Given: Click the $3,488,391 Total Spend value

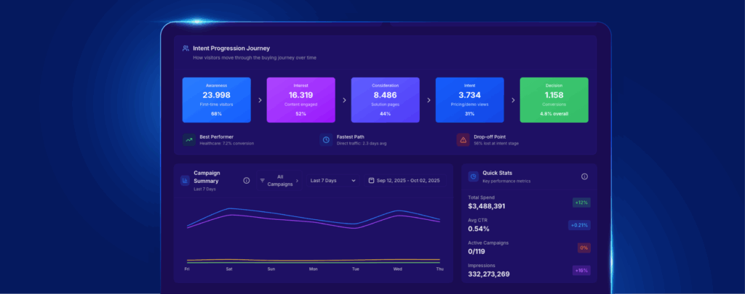Looking at the screenshot, I should tap(487, 206).
